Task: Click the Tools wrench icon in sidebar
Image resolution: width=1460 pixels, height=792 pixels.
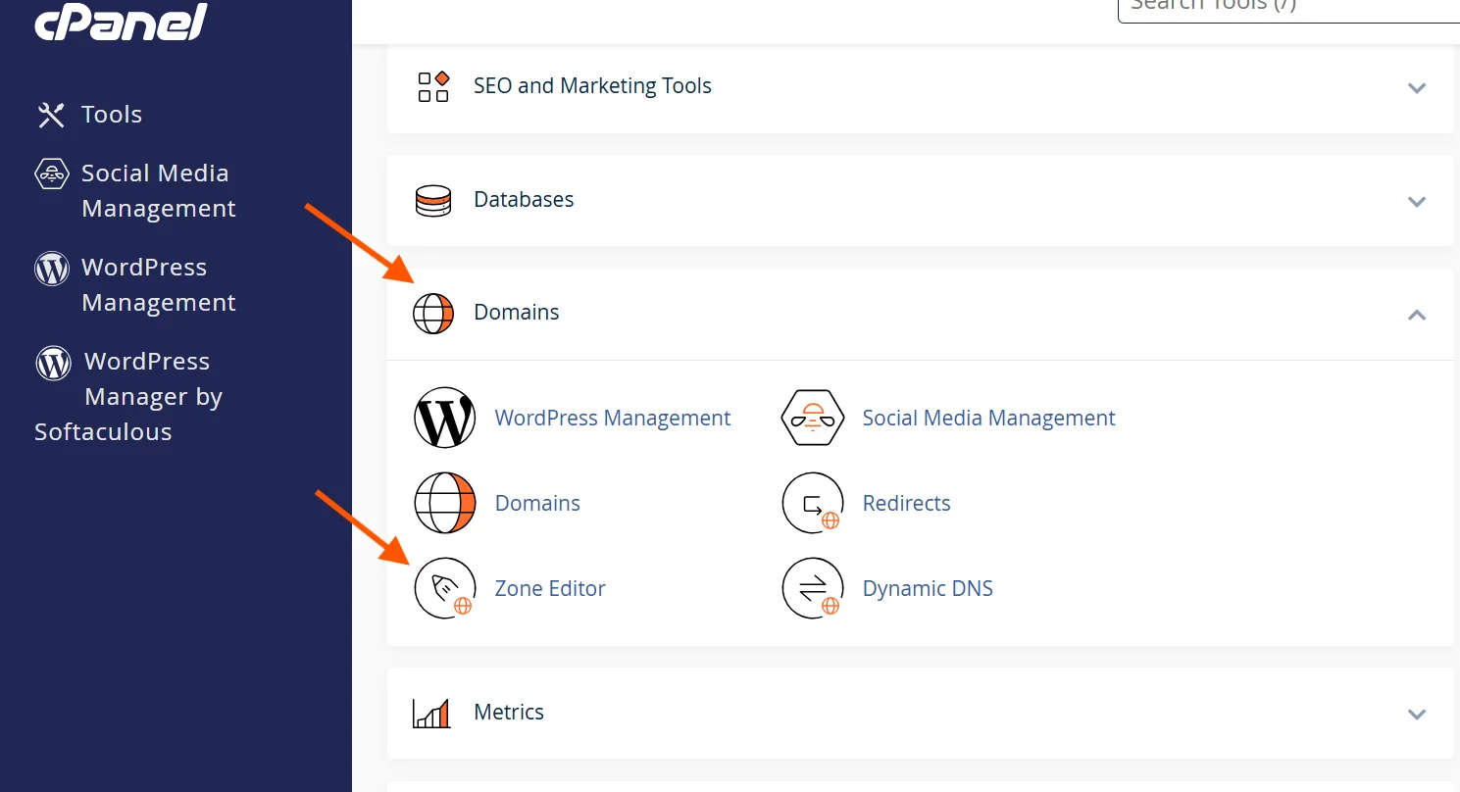Action: coord(50,114)
